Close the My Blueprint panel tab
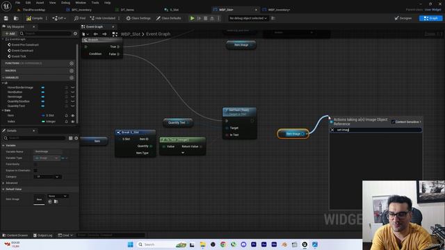Screen dimensions: 445x250 click(34, 26)
